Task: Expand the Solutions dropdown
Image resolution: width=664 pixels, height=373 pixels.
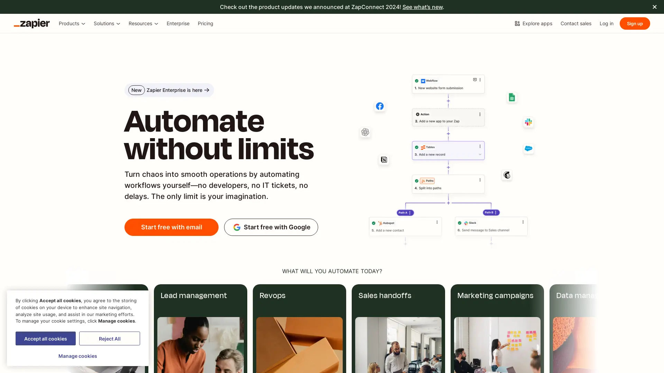Action: pyautogui.click(x=107, y=23)
